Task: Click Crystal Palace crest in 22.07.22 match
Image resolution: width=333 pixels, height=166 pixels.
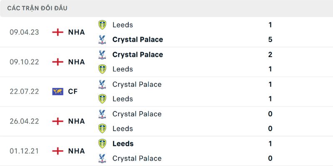Action: [102, 84]
